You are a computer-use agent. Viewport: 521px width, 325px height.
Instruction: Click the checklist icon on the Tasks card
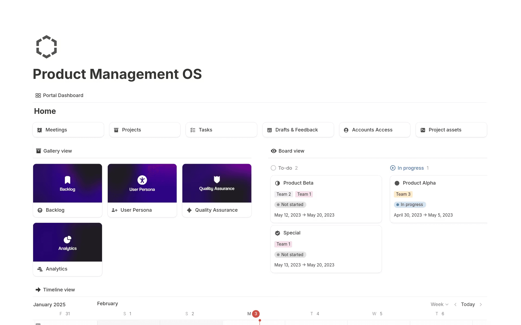coord(192,130)
